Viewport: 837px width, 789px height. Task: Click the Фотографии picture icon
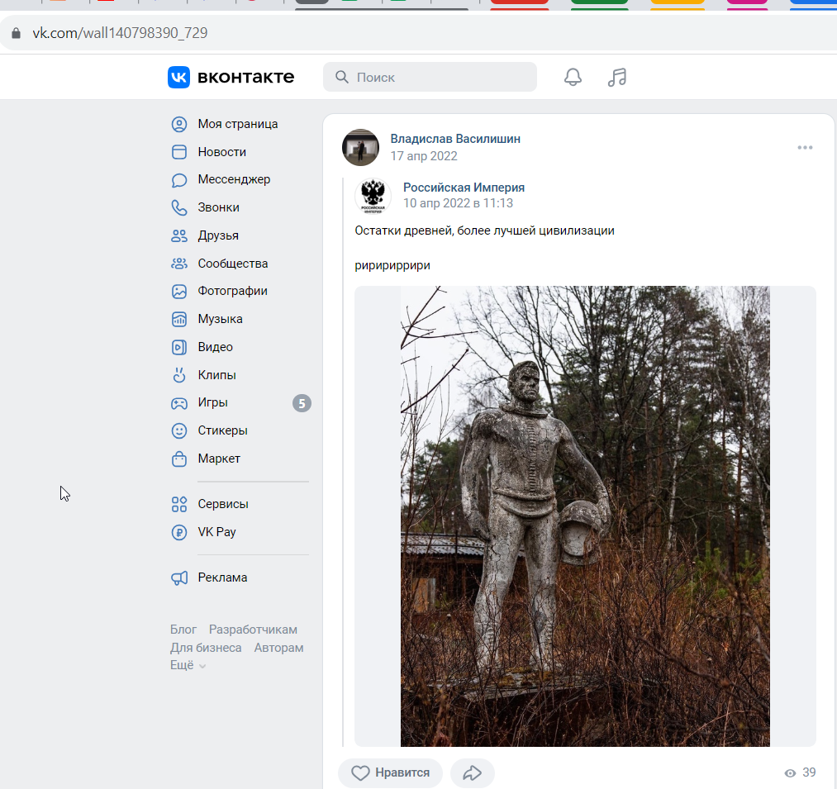coord(179,292)
